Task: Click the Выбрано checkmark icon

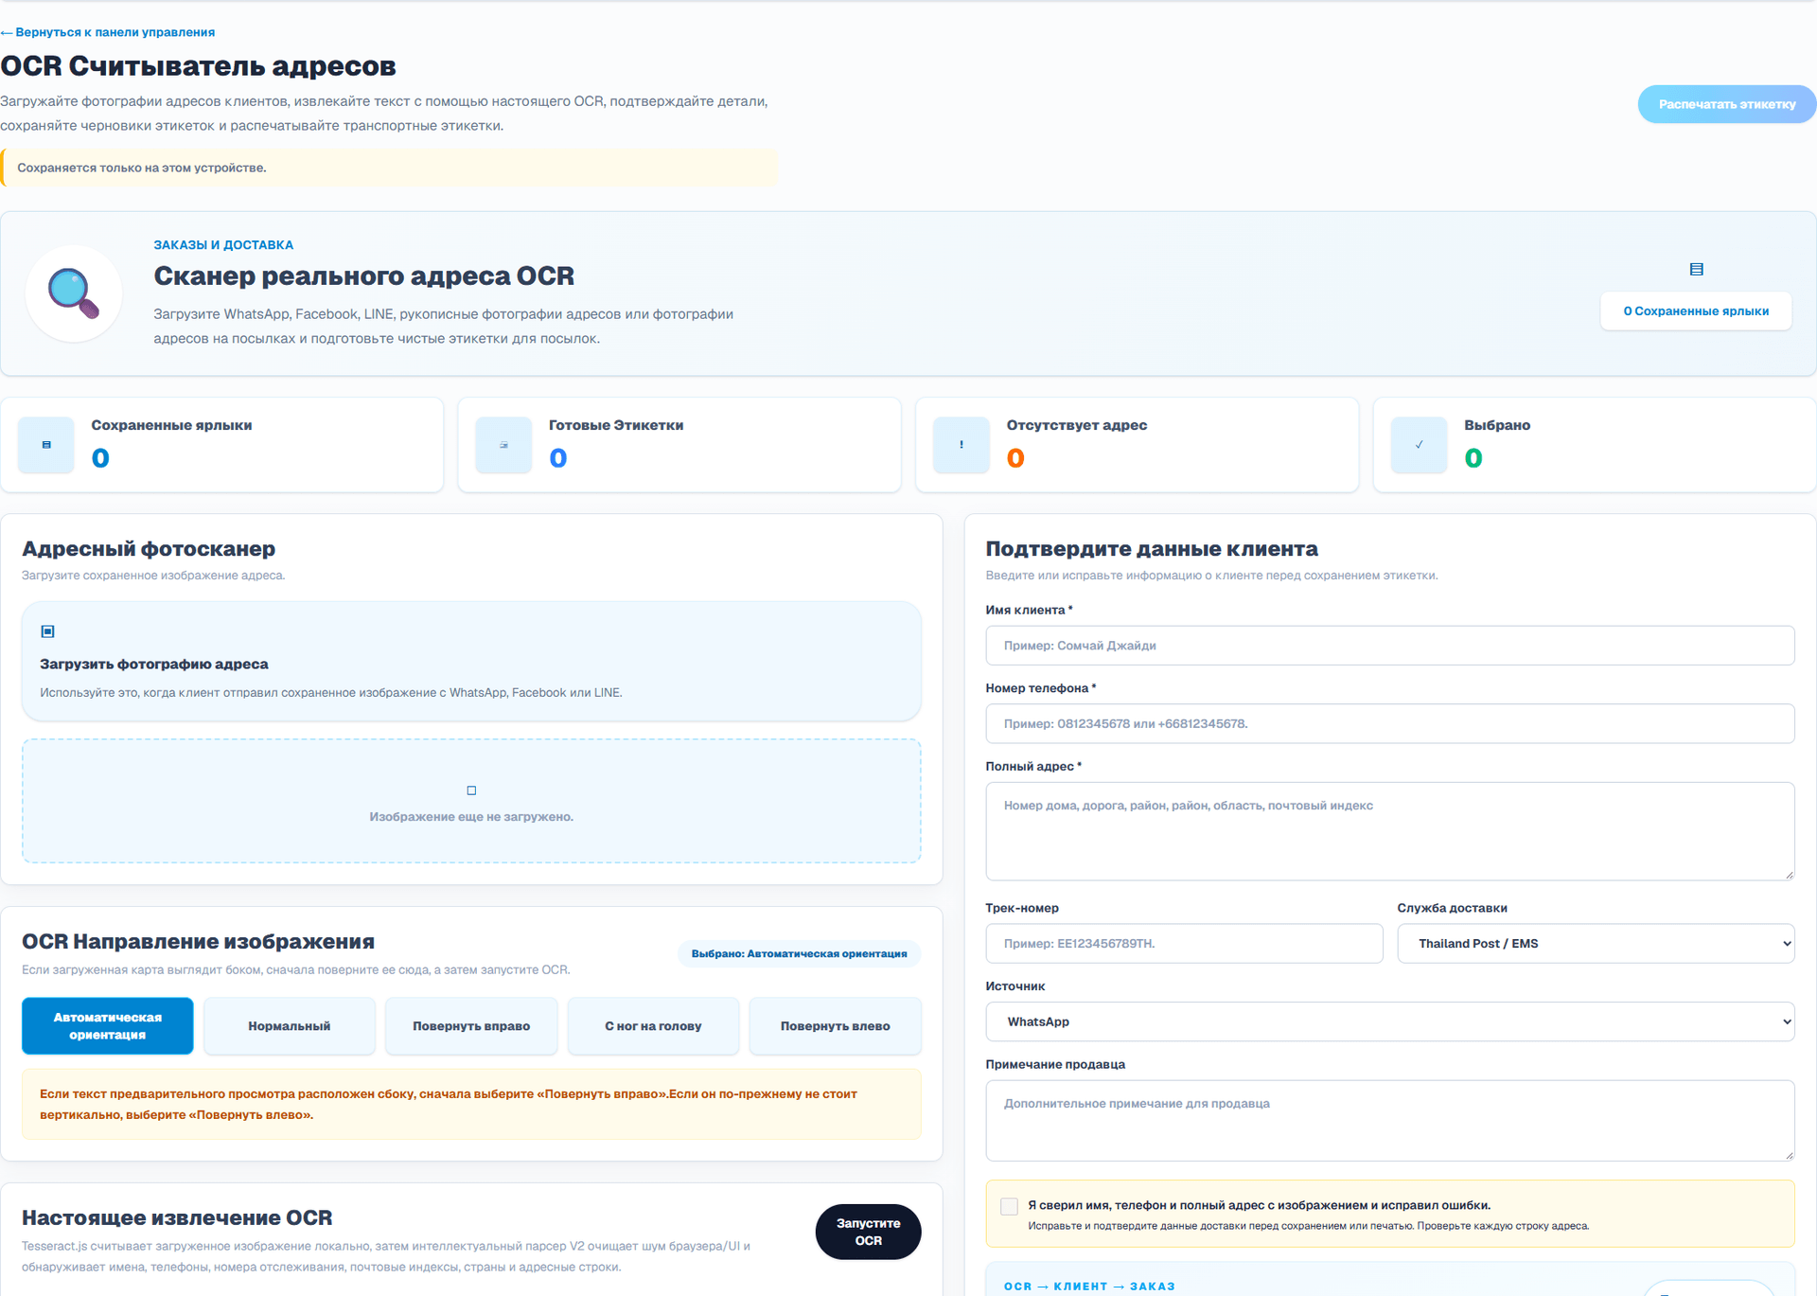Action: coord(1419,445)
